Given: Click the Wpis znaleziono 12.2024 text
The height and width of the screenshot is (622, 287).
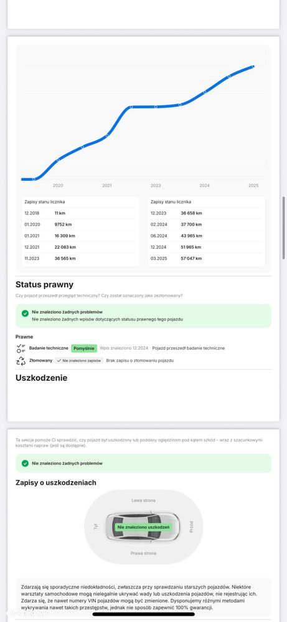Looking at the screenshot, I should click(124, 348).
